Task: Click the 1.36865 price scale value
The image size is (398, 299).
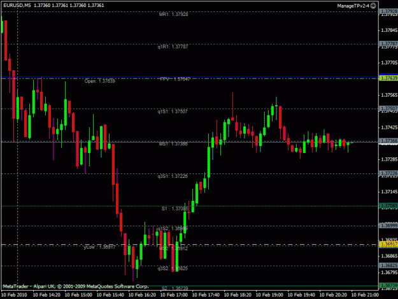Action: click(389, 256)
